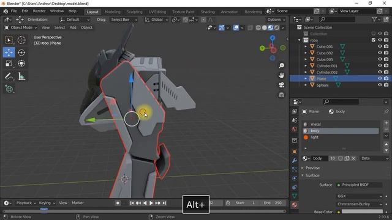Toggle snapping magnet button

click(186, 20)
